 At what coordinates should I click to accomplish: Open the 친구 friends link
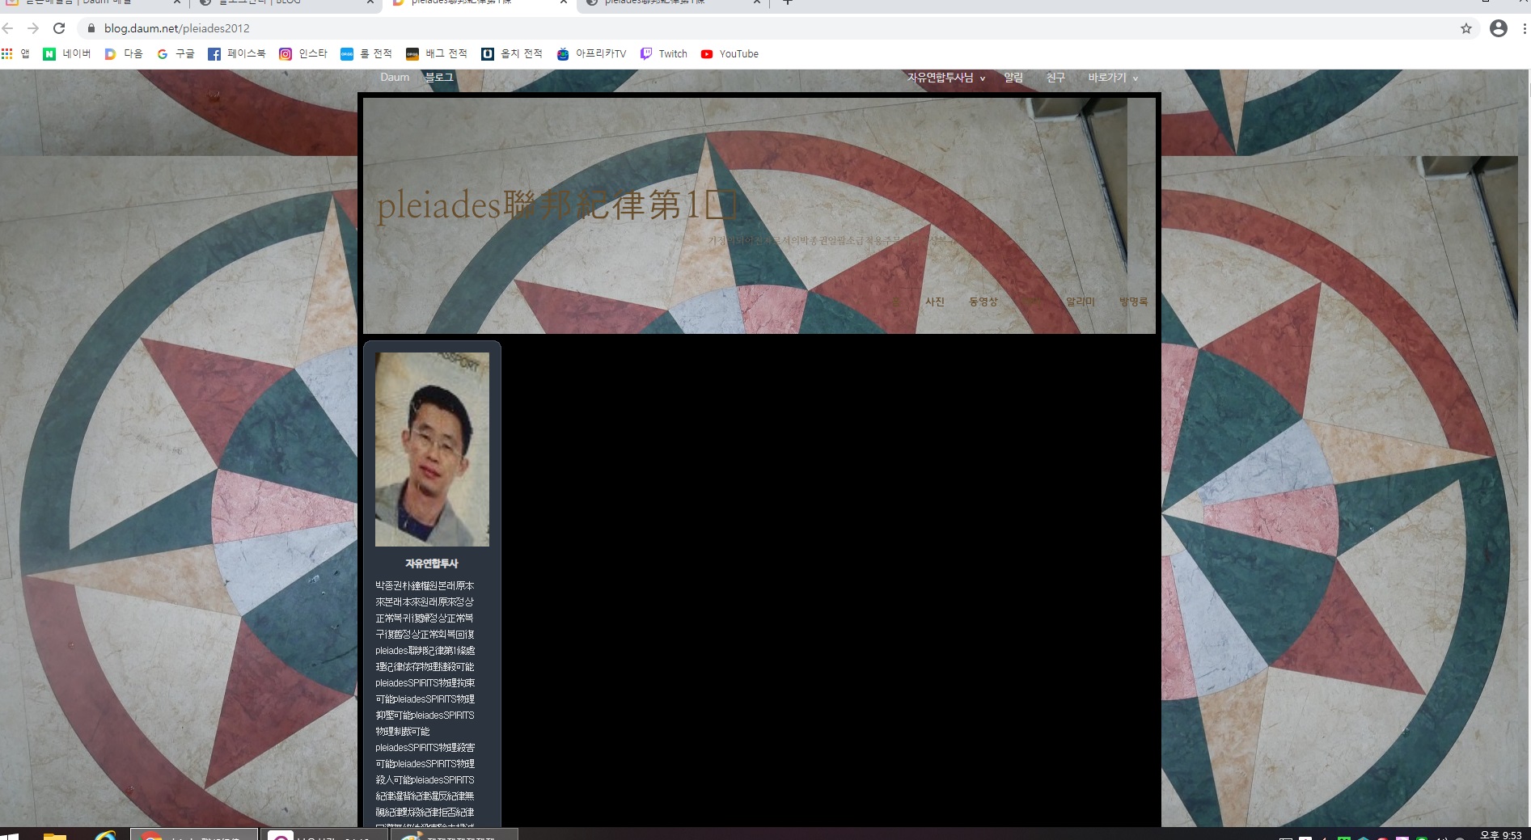pos(1055,78)
